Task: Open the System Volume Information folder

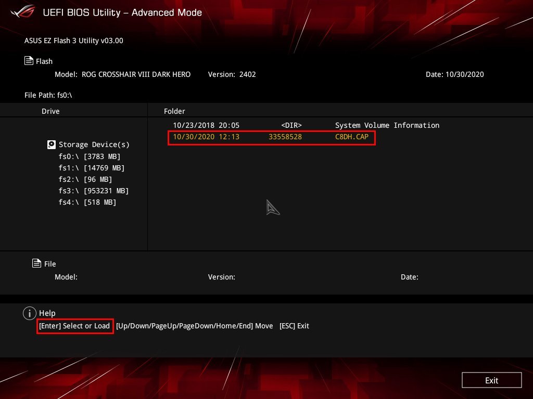Action: coord(306,125)
